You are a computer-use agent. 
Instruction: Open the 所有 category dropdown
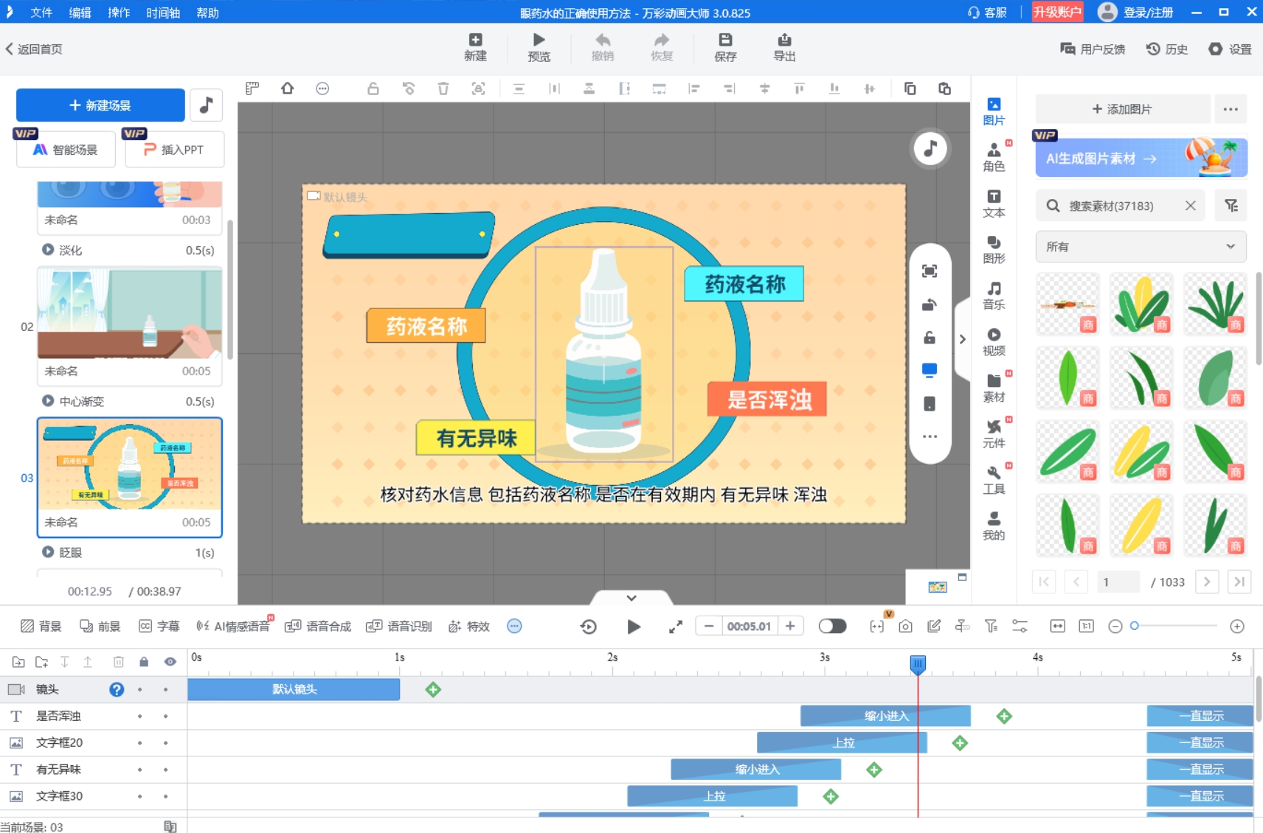1141,247
